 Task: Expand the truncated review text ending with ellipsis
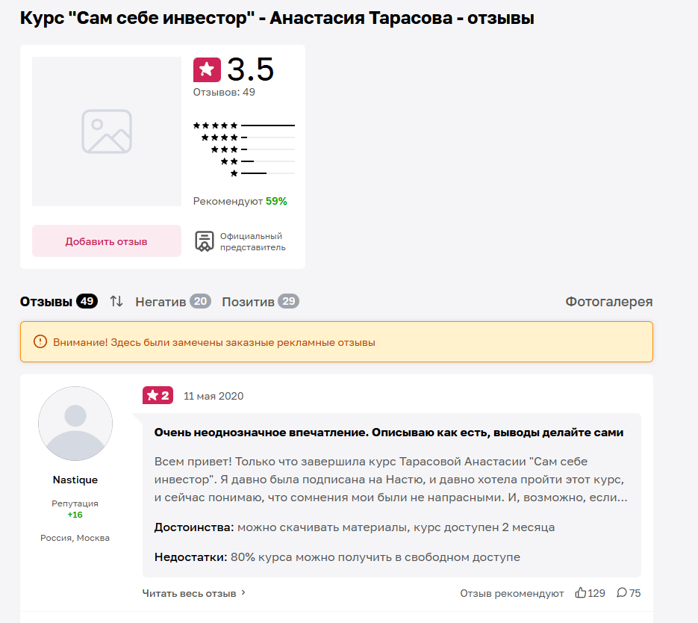pos(396,478)
